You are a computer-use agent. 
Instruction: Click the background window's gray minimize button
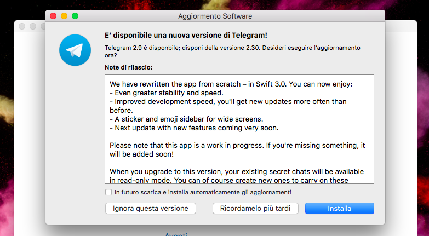(x=33, y=26)
